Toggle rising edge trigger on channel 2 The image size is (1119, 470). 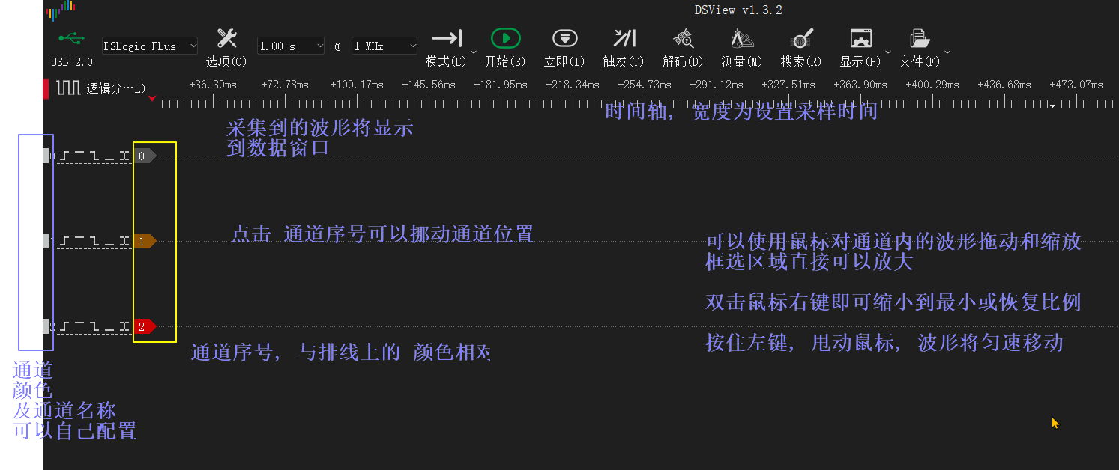click(65, 326)
